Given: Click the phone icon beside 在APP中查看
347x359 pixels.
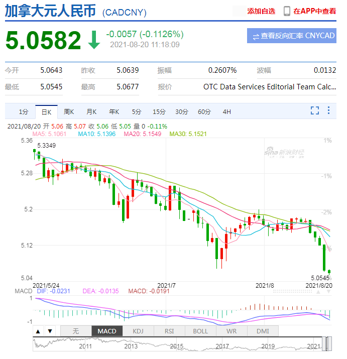Looking at the screenshot, I should click(287, 11).
